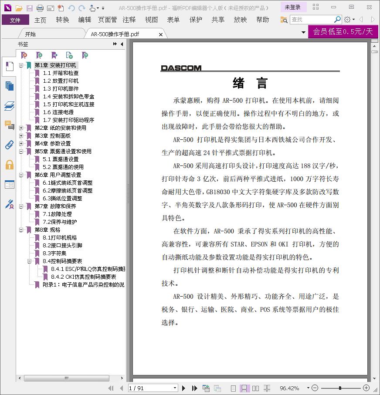
Task: Go to bookmark 1.4 安装和拆卸色带盒
Action: [x=68, y=97]
